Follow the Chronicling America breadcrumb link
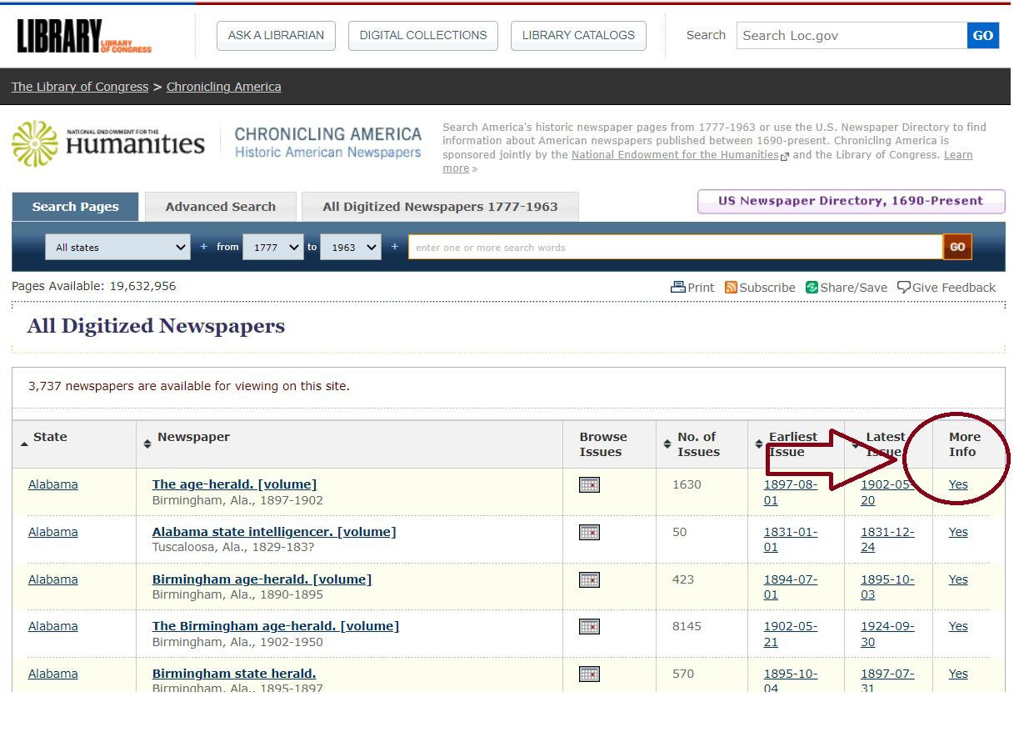Screen dimensions: 1029x732 (223, 87)
